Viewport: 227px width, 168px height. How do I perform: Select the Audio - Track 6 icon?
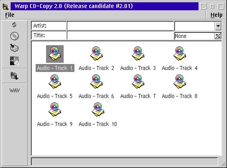click(x=96, y=82)
